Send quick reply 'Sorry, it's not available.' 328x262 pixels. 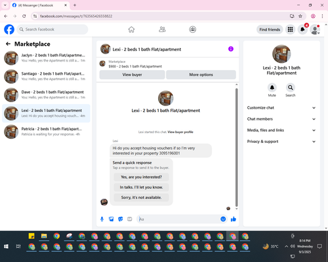[141, 198]
